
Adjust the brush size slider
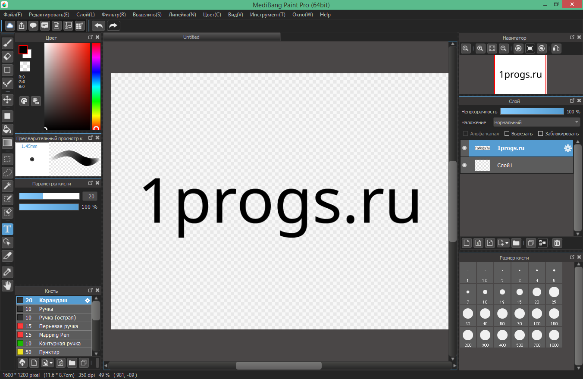coord(49,196)
